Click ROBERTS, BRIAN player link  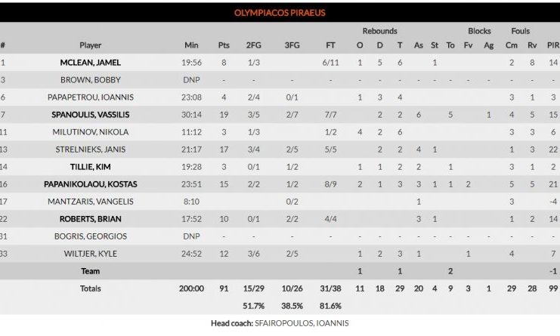pos(90,219)
